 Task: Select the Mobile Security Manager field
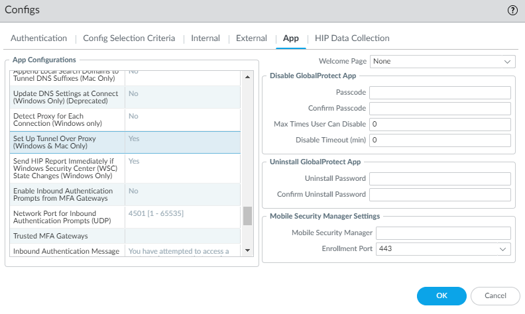pos(442,233)
